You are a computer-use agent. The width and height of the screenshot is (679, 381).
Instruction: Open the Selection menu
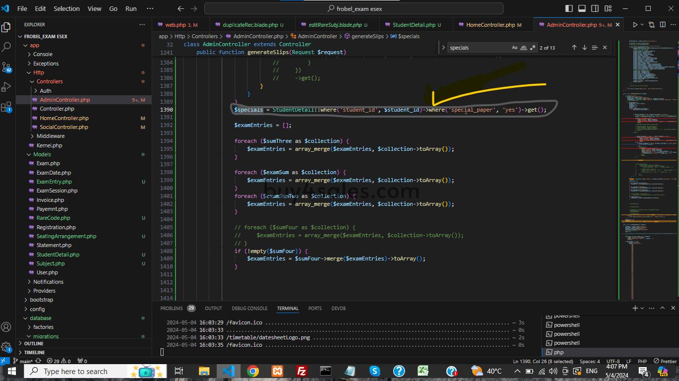point(67,8)
